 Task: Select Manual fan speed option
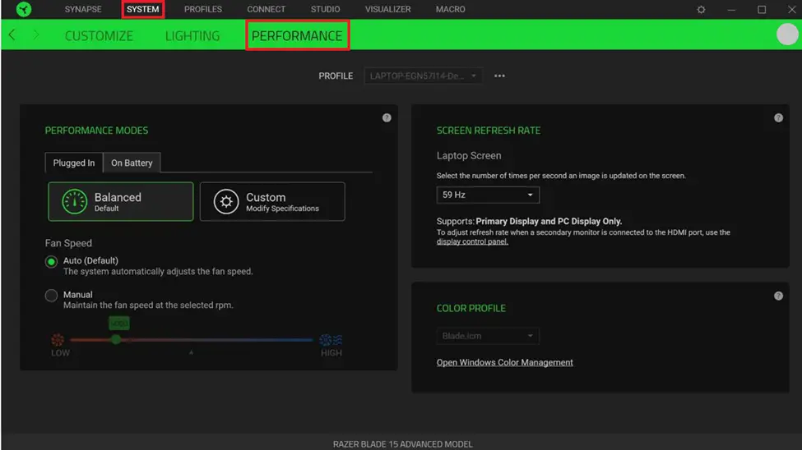pos(51,296)
